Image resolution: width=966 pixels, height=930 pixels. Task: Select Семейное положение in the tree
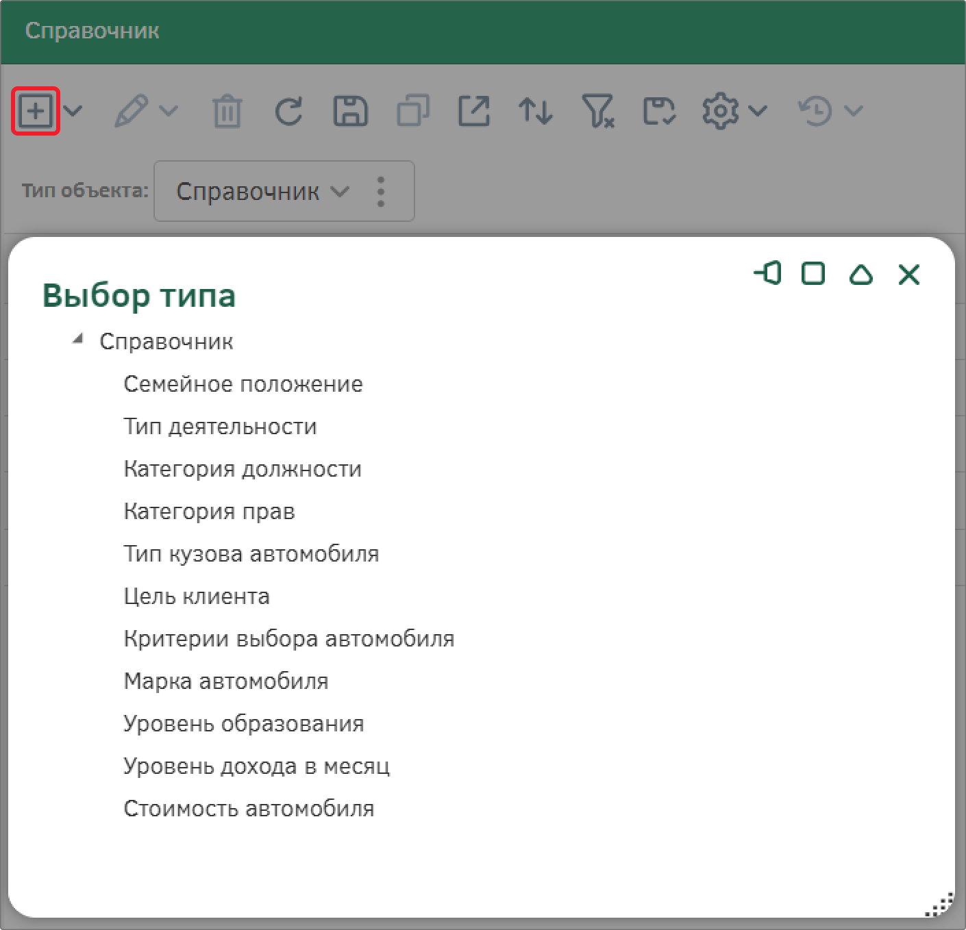point(243,384)
